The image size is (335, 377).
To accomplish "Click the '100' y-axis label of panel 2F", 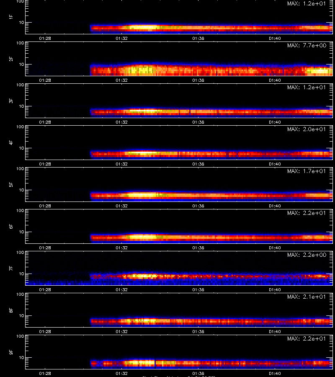I will pos(20,43).
